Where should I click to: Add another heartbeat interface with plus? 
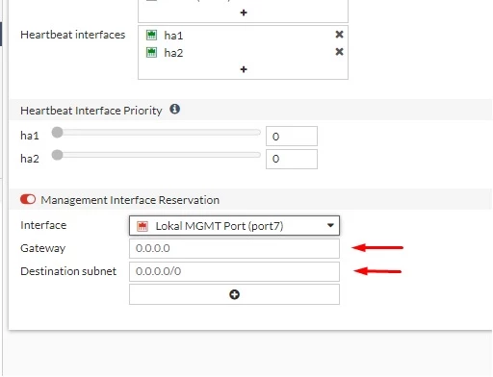244,69
